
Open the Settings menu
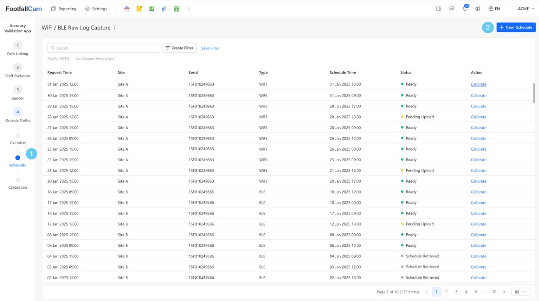click(x=96, y=9)
